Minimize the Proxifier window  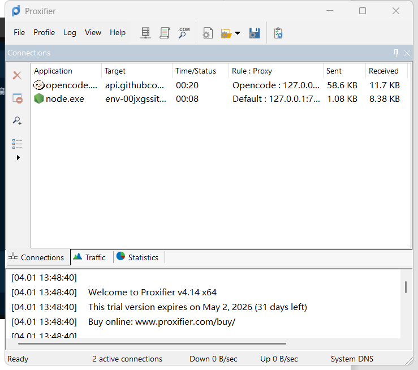(x=330, y=11)
